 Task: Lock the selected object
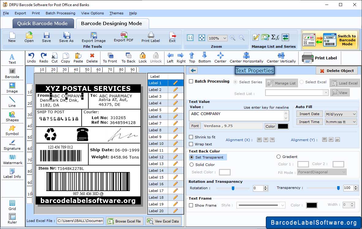coord(143,58)
